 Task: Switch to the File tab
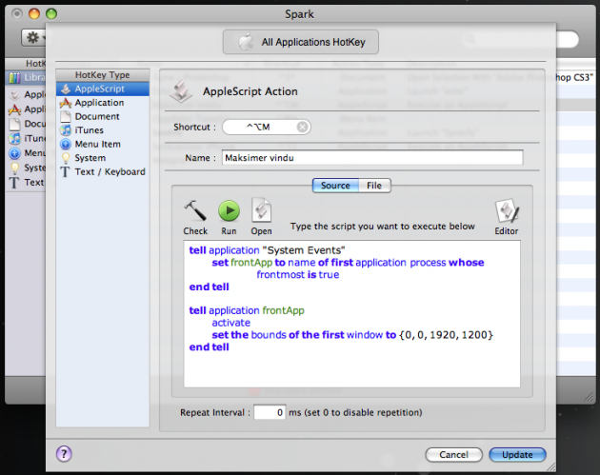374,186
